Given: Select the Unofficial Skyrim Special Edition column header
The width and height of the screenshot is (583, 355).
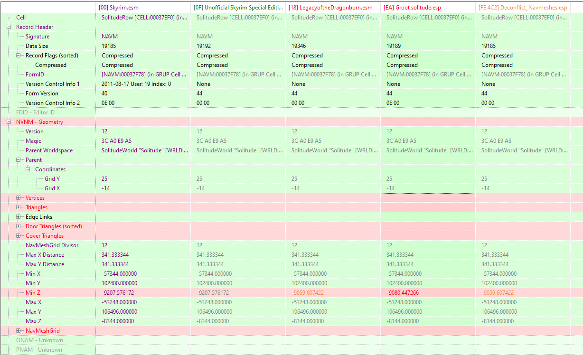Looking at the screenshot, I should point(238,8).
